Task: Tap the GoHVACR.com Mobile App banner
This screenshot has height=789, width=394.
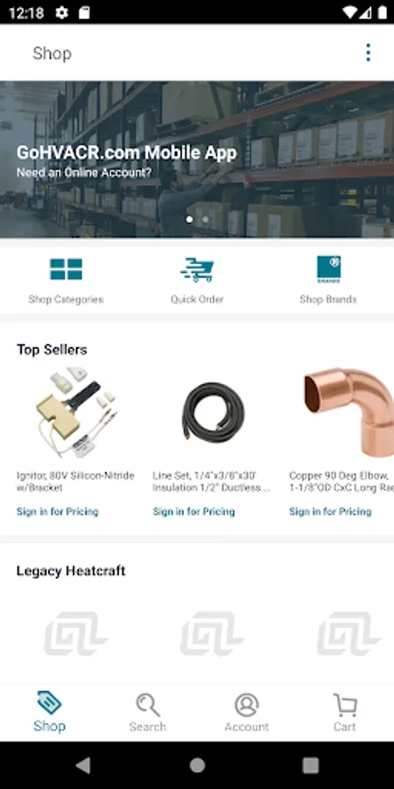Action: 197,159
